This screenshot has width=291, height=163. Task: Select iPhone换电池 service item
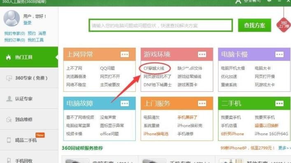point(156,134)
